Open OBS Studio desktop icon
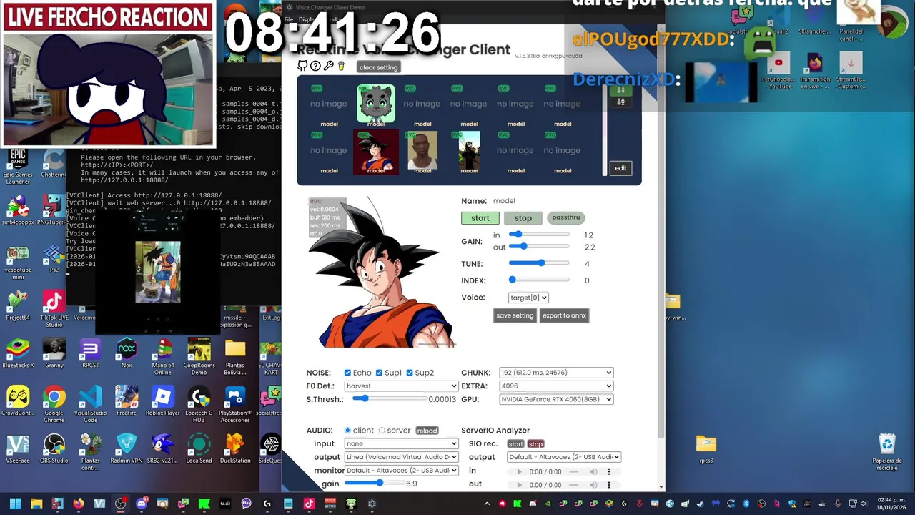The height and width of the screenshot is (515, 915). tap(54, 449)
